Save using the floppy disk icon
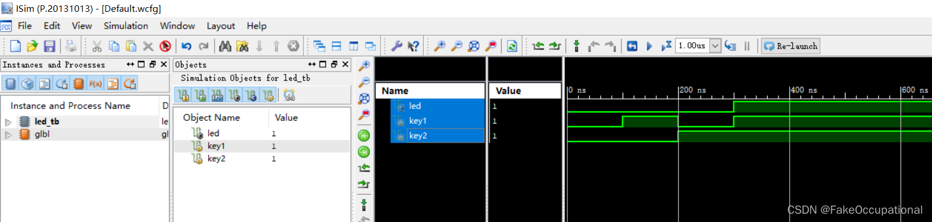This screenshot has width=932, height=222. [50, 46]
